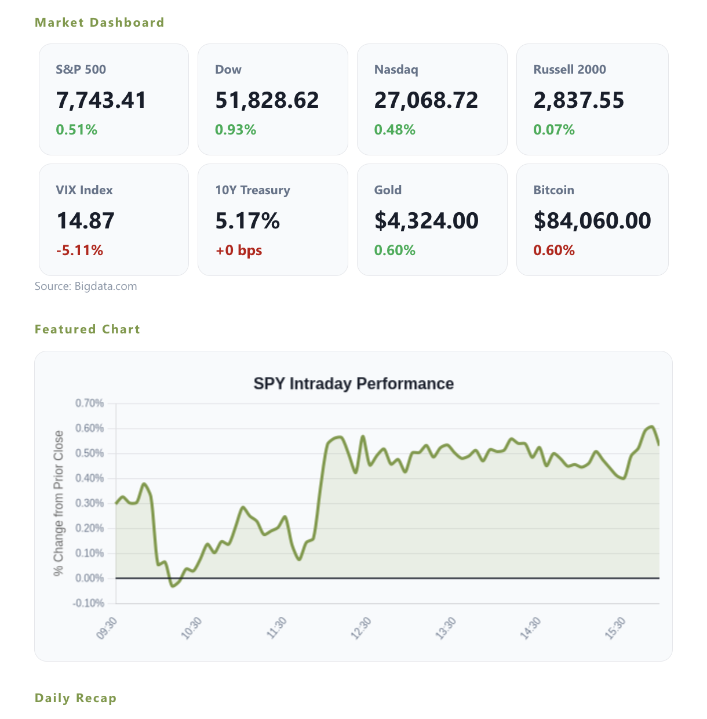The width and height of the screenshot is (707, 719).
Task: Select the Dow index card
Action: [273, 99]
